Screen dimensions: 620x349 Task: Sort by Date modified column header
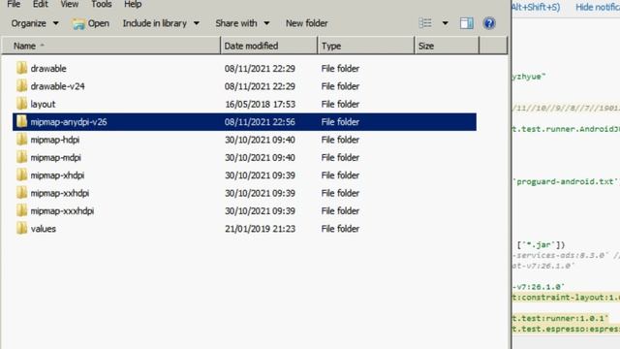(269, 46)
